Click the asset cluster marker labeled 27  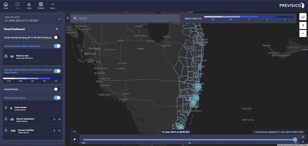tap(196, 98)
